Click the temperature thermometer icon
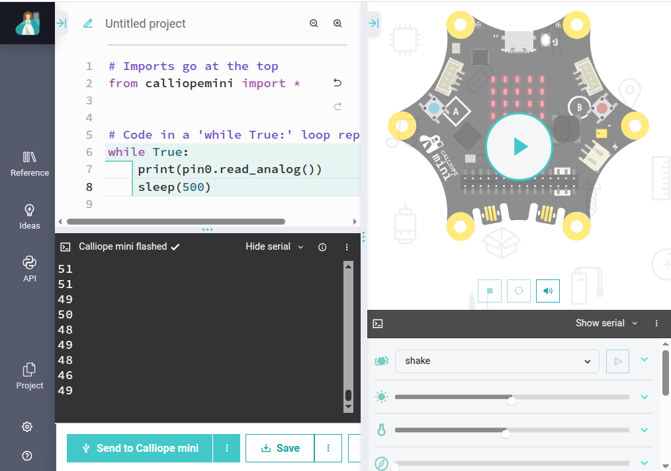Screen dimensions: 671x471 (381, 430)
